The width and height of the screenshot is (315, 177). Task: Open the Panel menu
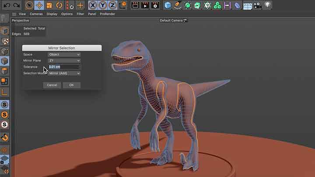coord(92,14)
